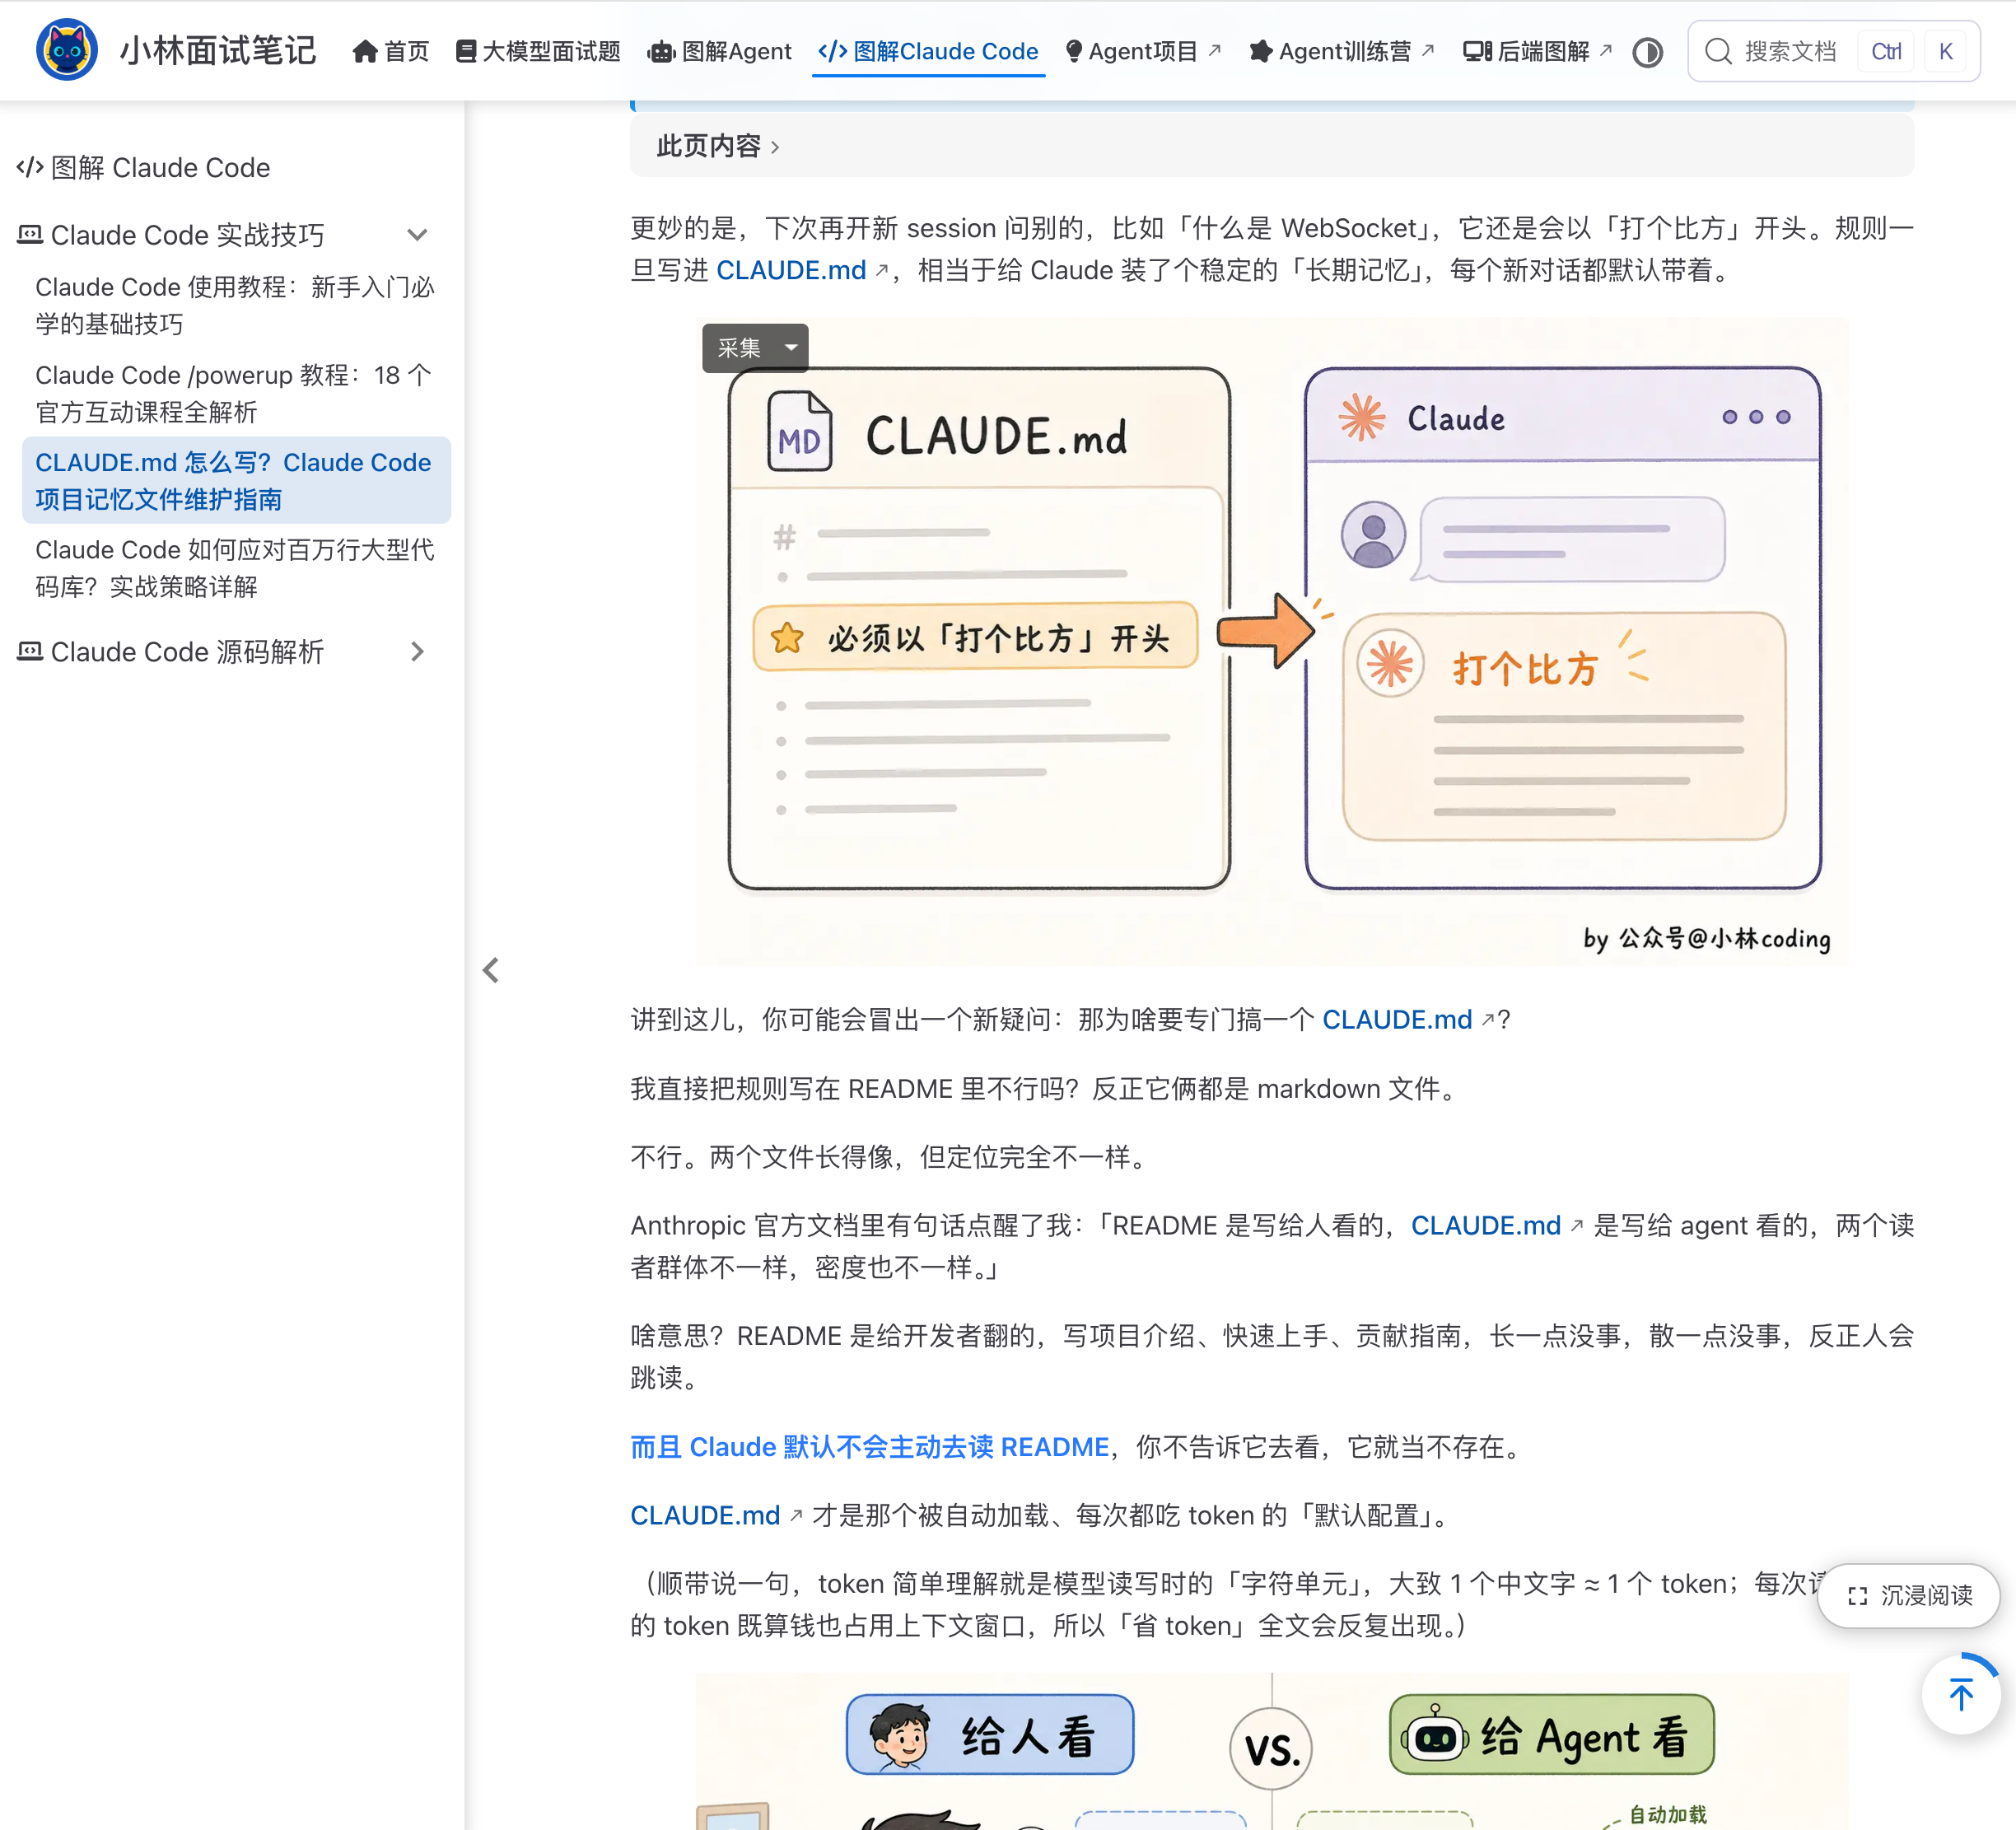Collapse the Claude Code 实战技巧 section chevron
Viewport: 2016px width, 1830px height.
coord(417,235)
